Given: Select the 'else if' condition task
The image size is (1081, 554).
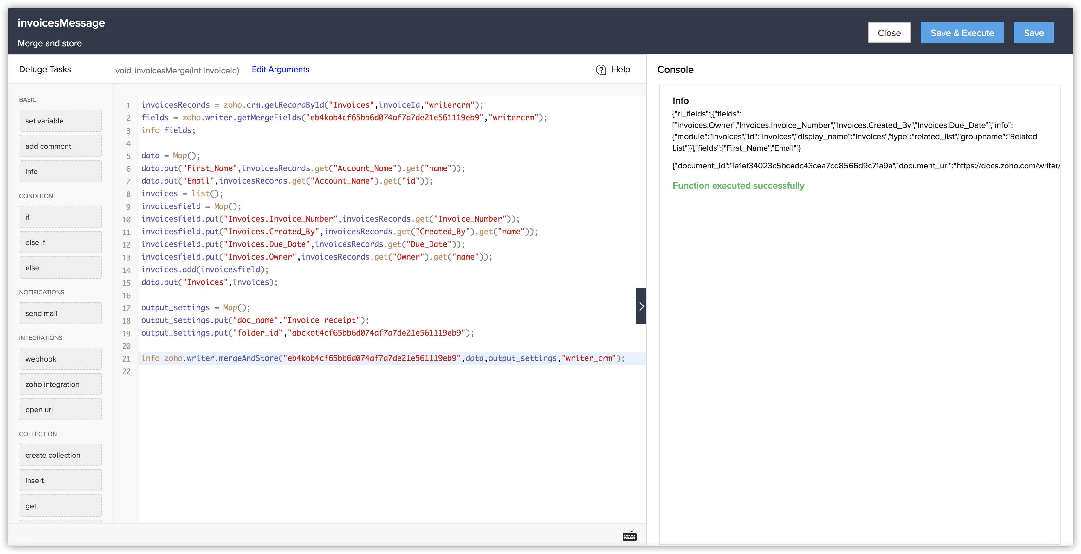Looking at the screenshot, I should pos(61,242).
